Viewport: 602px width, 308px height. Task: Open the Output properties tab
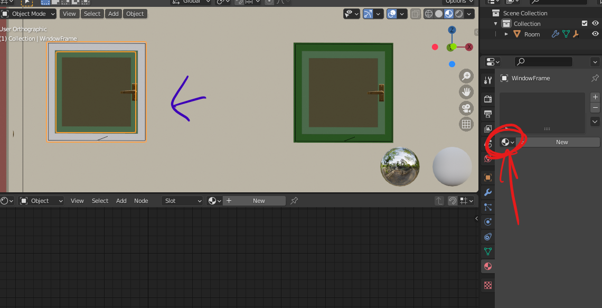pos(488,114)
